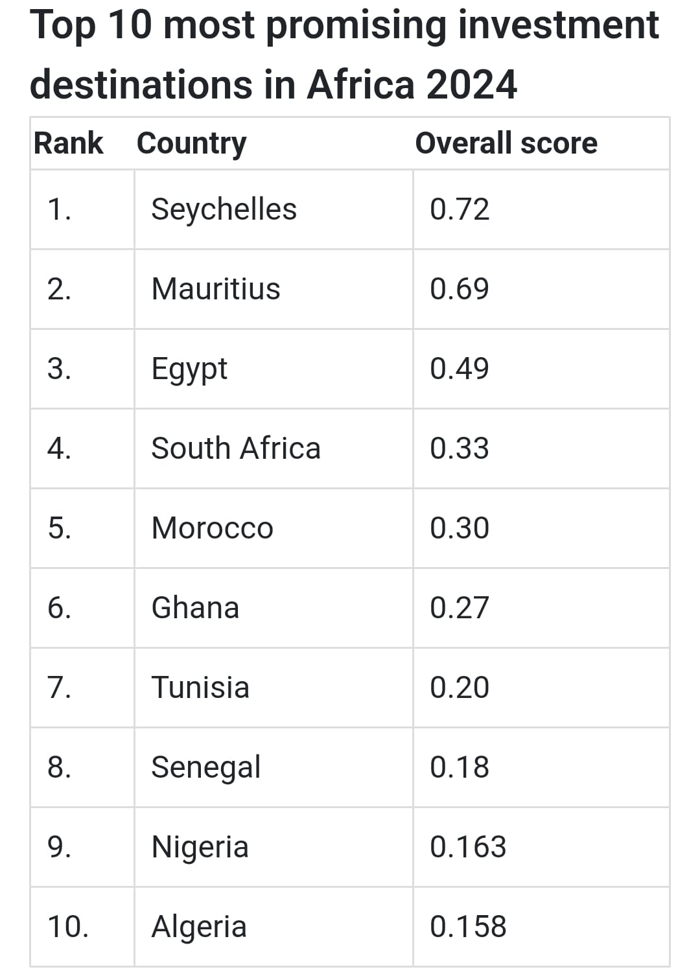Select the Seychelles country cell
This screenshot has width=700, height=976.
224,209
